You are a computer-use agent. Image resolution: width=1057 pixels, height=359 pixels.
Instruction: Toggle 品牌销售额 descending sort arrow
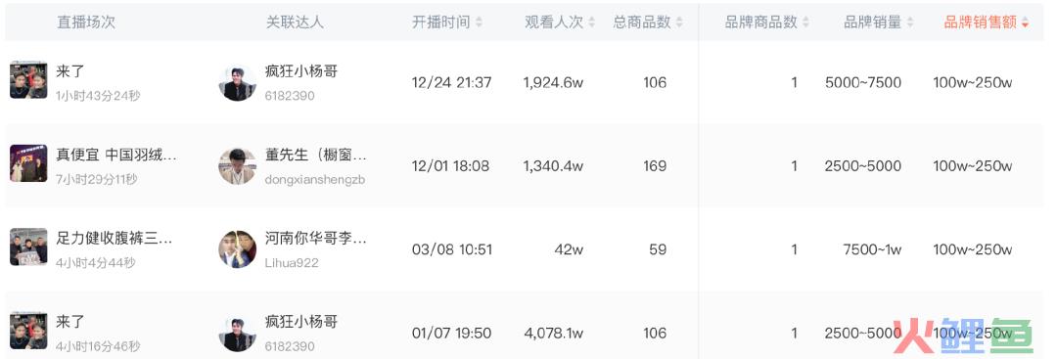tap(1025, 22)
